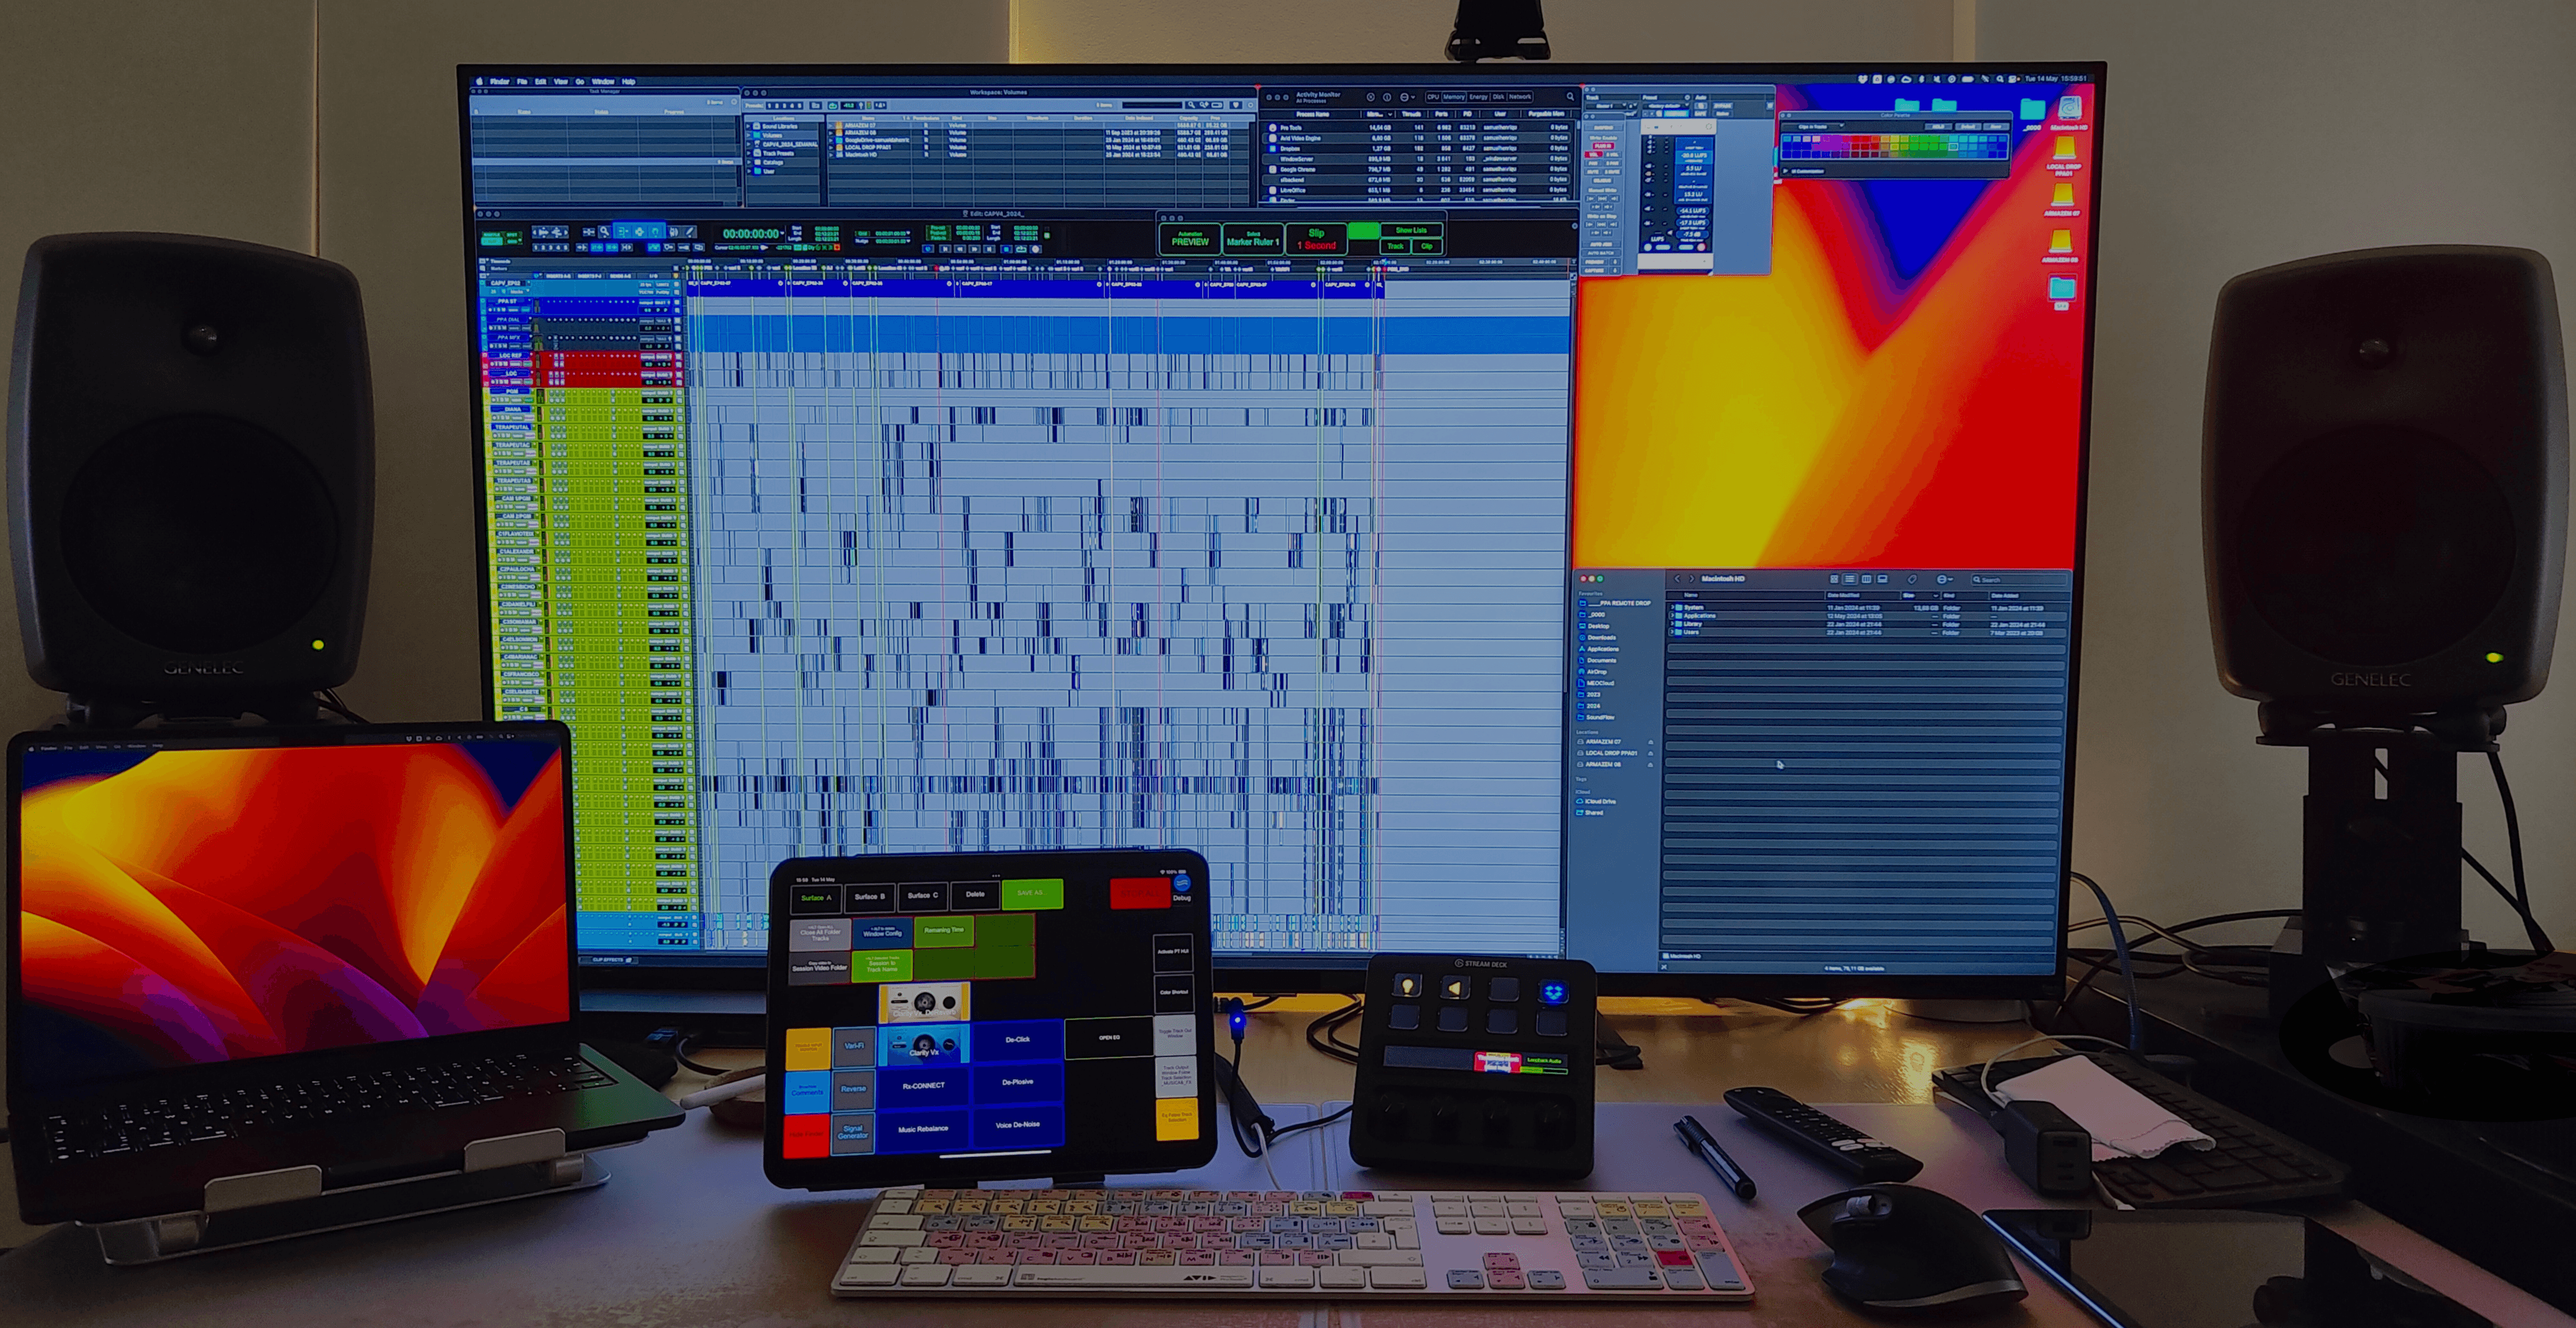
Task: Click the Activity Monitor search magnifier icon
Action: click(1570, 97)
